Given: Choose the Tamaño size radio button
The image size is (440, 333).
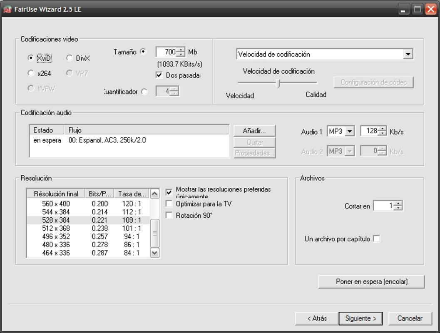Looking at the screenshot, I should tap(143, 52).
